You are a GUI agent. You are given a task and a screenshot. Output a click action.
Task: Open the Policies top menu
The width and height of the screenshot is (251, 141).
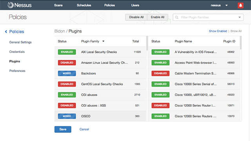coord(109,5)
